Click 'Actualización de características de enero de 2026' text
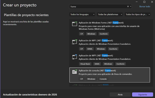The width and height of the screenshot is (155, 98). (x=30, y=94)
